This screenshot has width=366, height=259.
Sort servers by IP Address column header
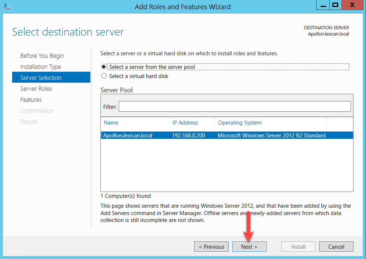pyautogui.click(x=185, y=123)
